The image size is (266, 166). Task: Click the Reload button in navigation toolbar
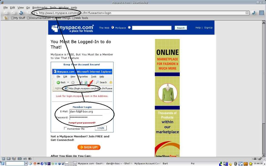coord(21,13)
